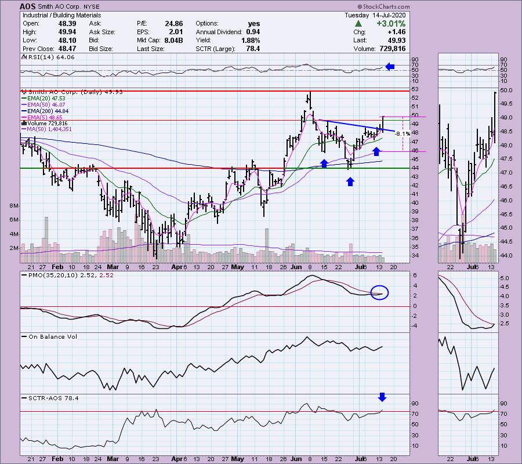Click the SCTR (Large) label in header
Screen dimensions: 522x464
[215, 49]
